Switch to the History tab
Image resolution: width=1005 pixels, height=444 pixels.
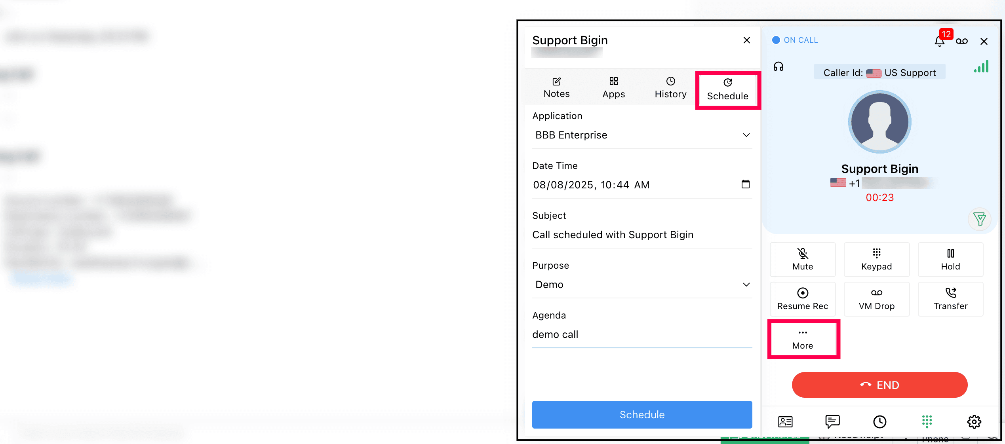pyautogui.click(x=670, y=87)
